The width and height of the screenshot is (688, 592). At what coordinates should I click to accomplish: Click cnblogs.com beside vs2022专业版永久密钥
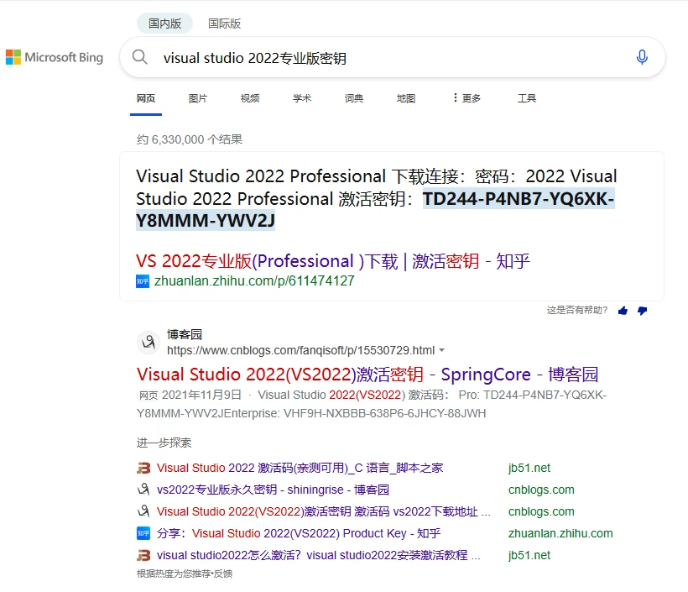point(541,490)
